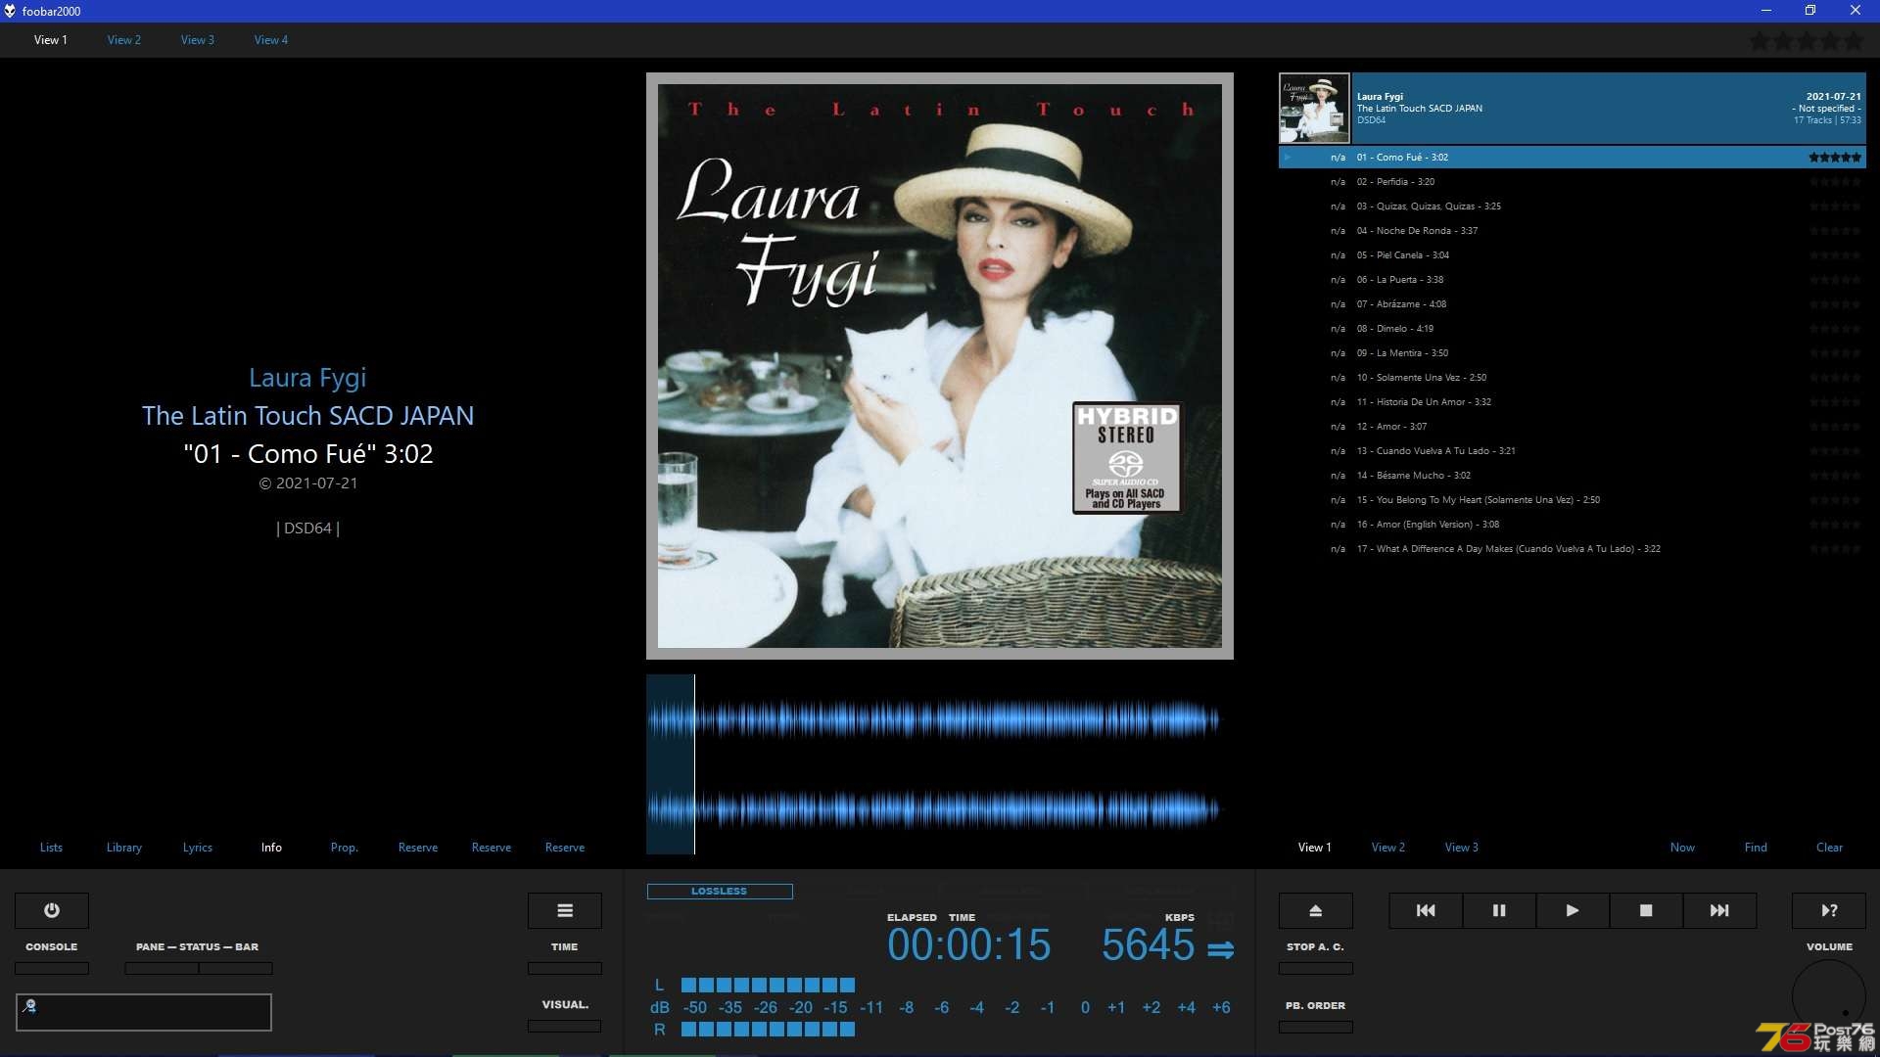The height and width of the screenshot is (1057, 1880).
Task: Toggle the PB. ORDER switch
Action: [1316, 1027]
